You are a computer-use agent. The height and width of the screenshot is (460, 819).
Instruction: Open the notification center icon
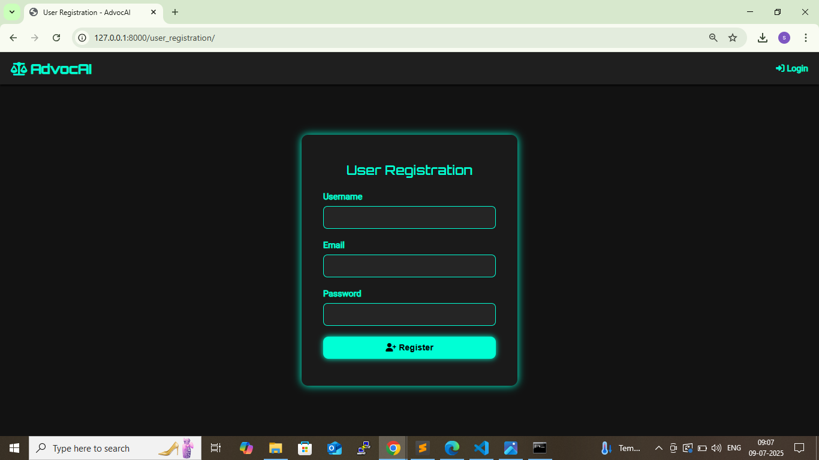pos(799,448)
